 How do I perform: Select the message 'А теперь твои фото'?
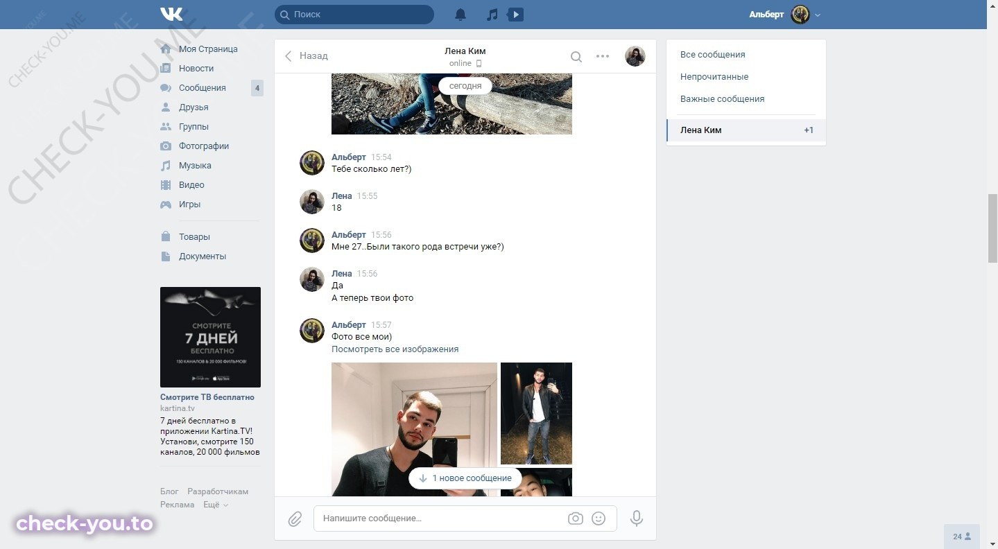click(372, 298)
